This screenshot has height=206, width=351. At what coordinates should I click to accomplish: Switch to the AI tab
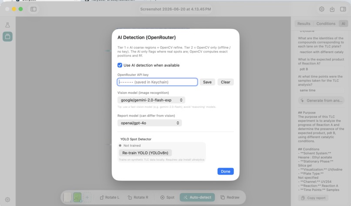click(343, 23)
